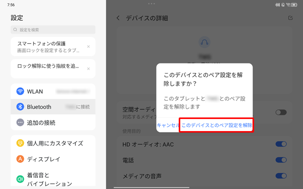Tap the blue WLAN wifi icon
This screenshot has width=303, height=189.
click(x=20, y=91)
